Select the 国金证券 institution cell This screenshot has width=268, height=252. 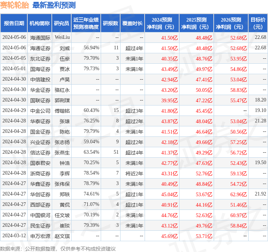coord(40,132)
